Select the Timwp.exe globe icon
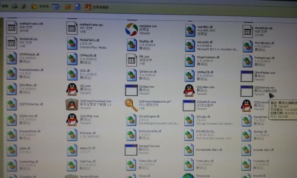The height and width of the screenshot is (178, 297). [x=188, y=175]
